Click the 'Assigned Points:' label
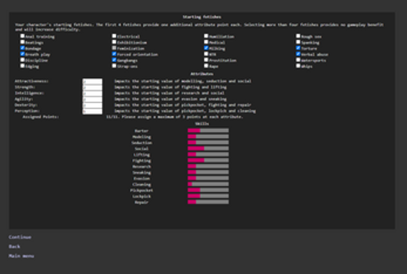Viewport: 407px width, 274px height. tap(41, 117)
